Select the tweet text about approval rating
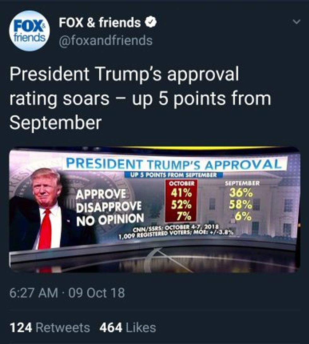Screen dimensions: 309x344 (140, 98)
